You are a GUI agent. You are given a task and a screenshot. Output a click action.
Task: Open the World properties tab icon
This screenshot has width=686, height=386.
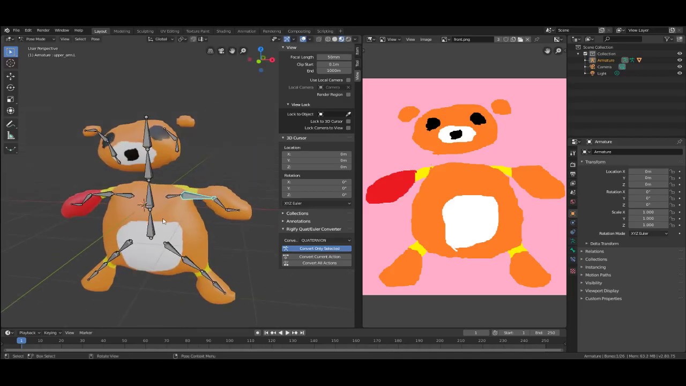coord(573,202)
